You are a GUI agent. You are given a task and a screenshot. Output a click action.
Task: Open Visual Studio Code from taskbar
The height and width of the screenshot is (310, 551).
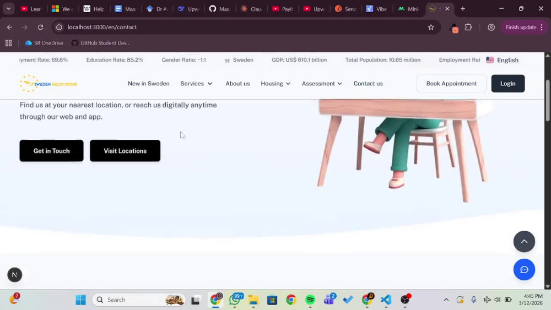[386, 300]
